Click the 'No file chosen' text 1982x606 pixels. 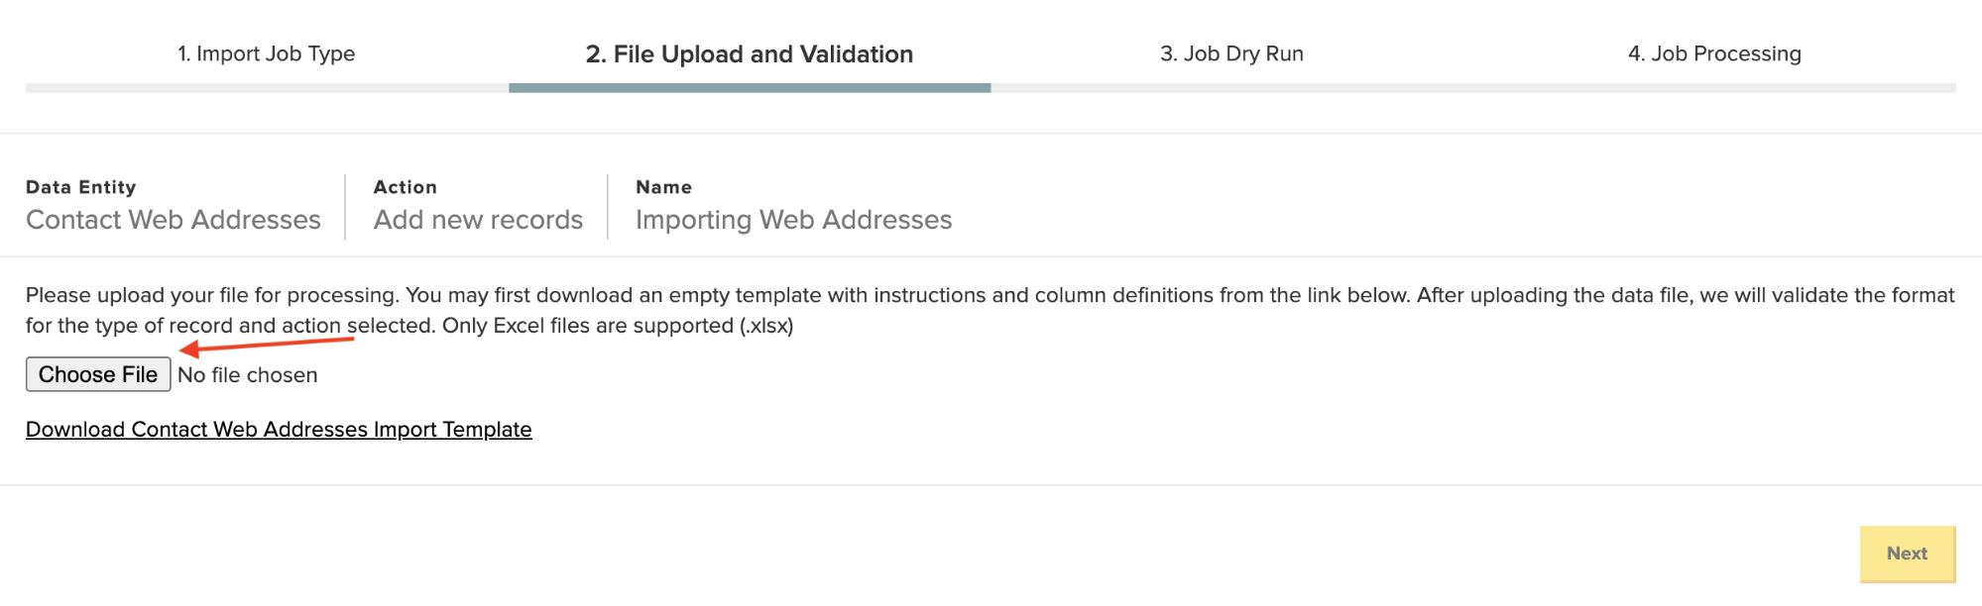(248, 375)
